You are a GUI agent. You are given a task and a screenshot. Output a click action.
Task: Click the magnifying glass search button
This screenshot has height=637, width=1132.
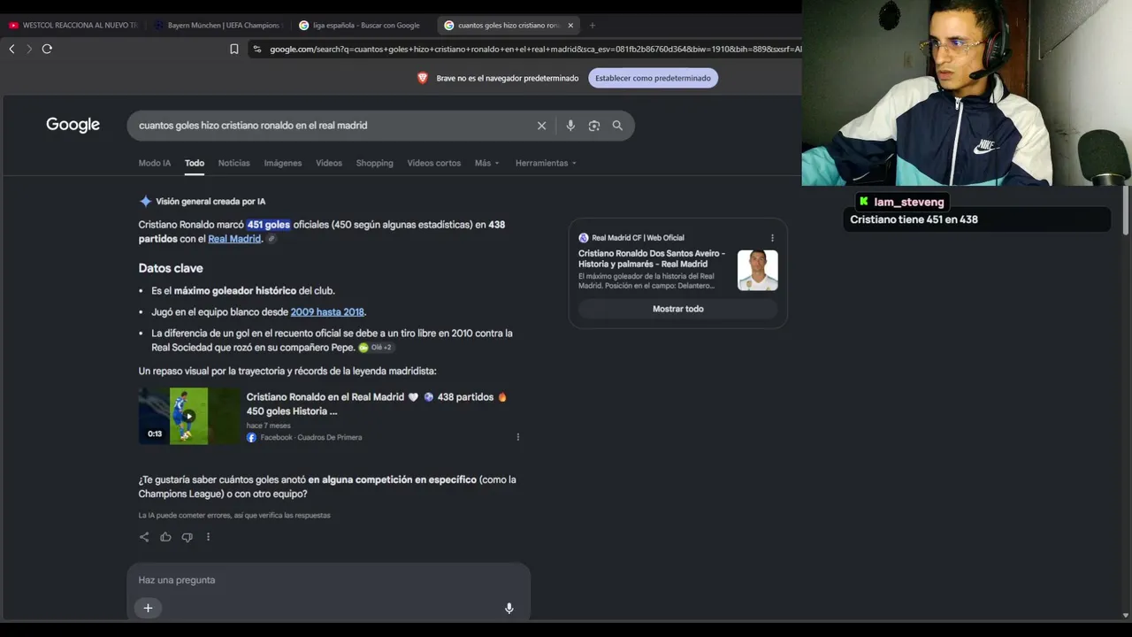pos(617,126)
